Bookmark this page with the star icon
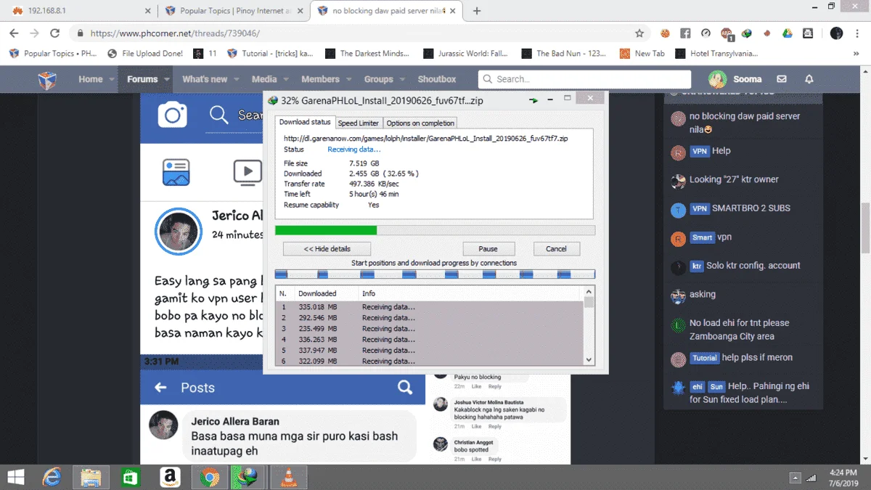This screenshot has height=490, width=871. point(639,33)
